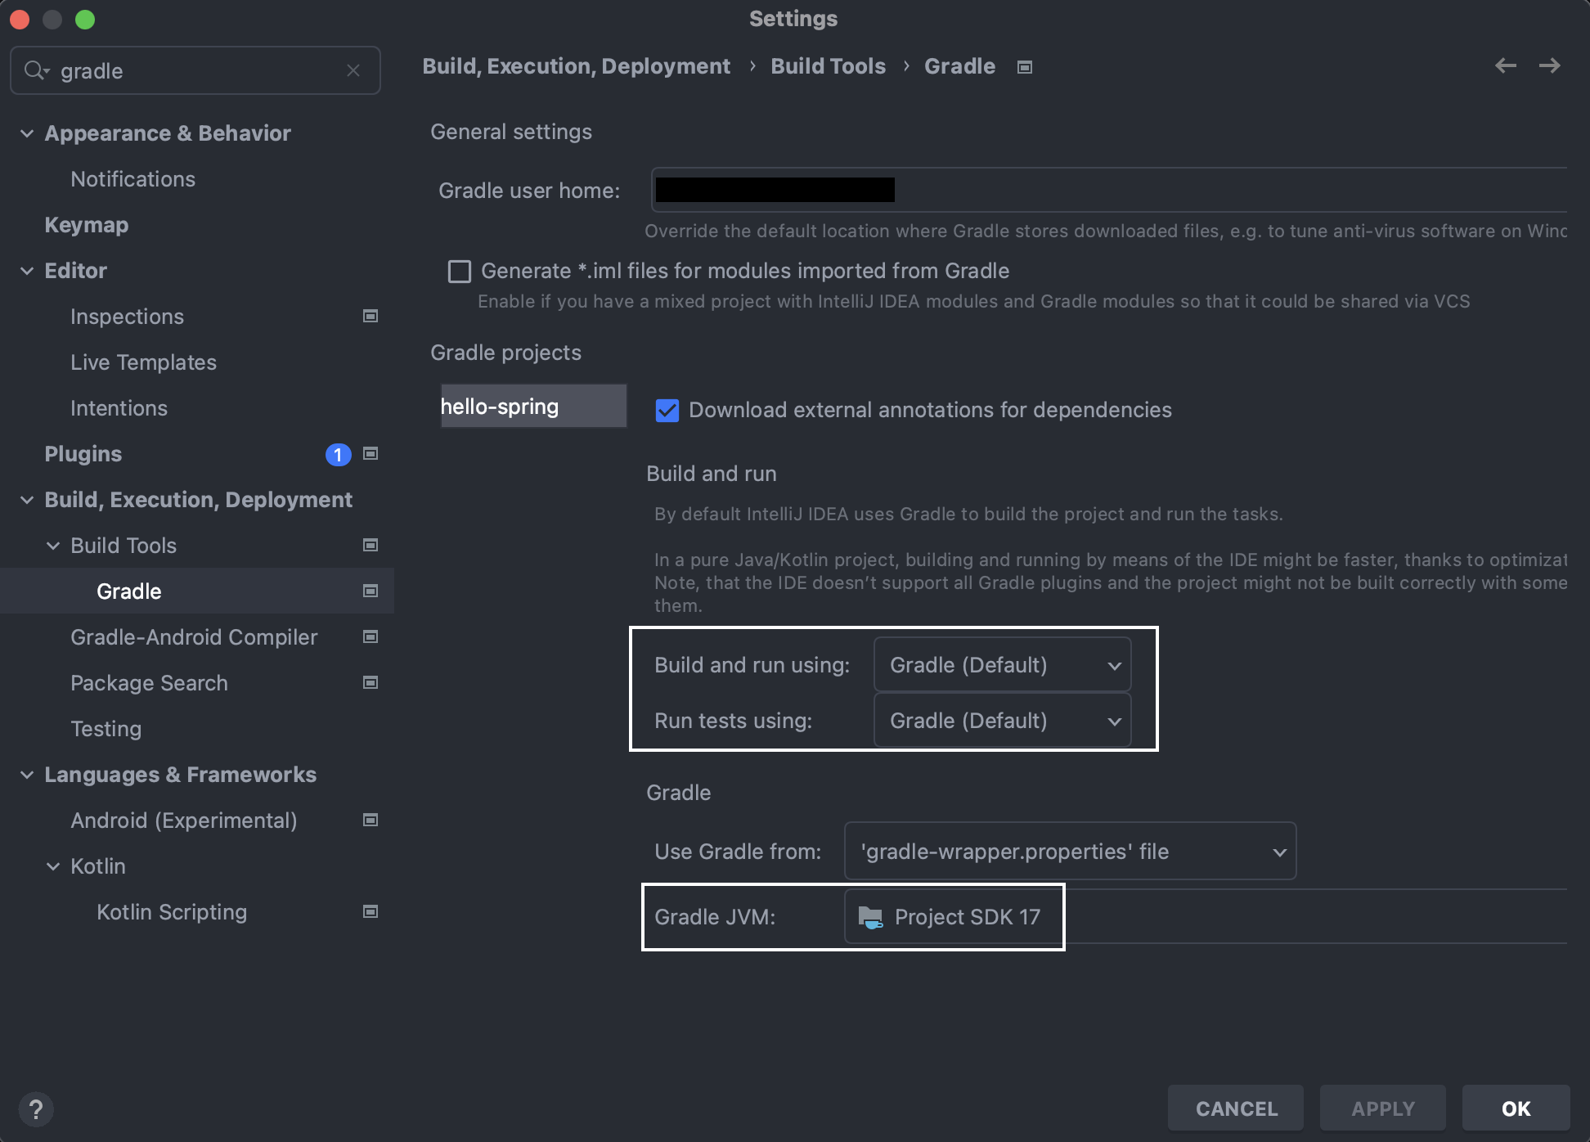Viewport: 1590px width, 1142px height.
Task: Enable Generate *.iml files checkbox
Action: 460,272
